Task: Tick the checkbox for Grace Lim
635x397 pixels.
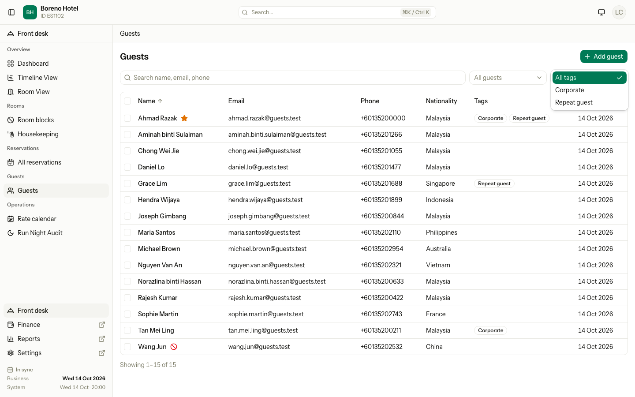Action: point(127,184)
